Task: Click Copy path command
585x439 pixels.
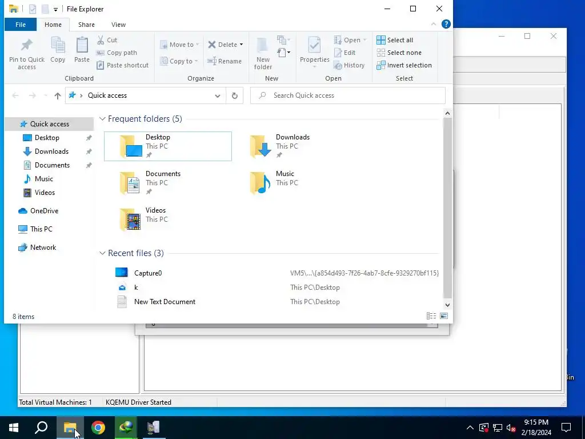Action: [117, 53]
